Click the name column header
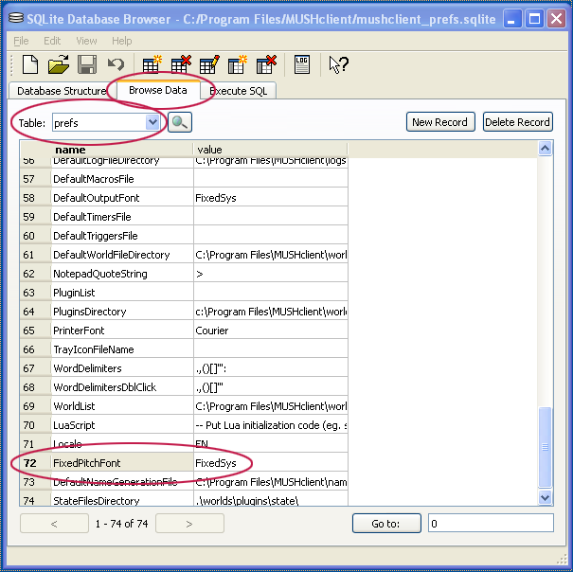This screenshot has height=572, width=573. click(x=122, y=150)
